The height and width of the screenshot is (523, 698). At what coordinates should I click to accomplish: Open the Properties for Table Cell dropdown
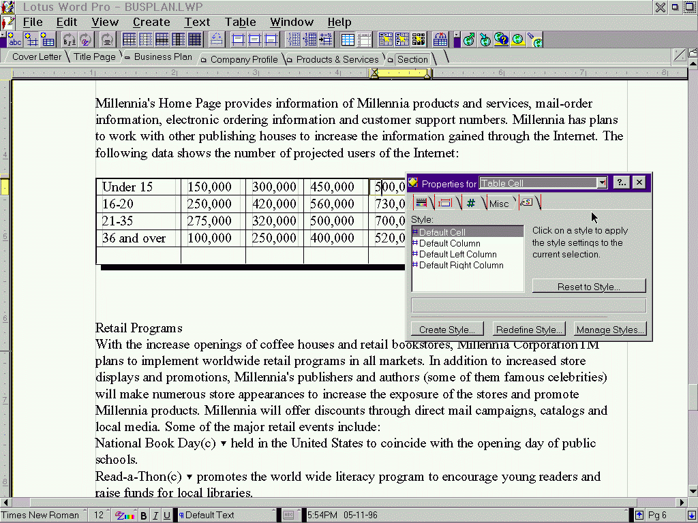coord(602,183)
